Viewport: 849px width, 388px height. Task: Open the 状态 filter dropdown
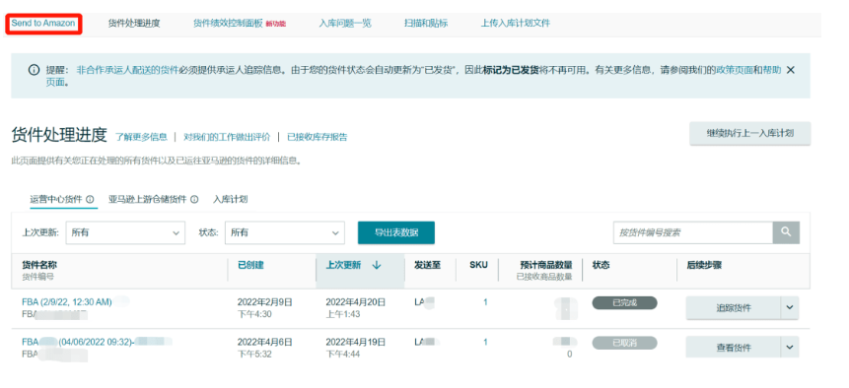[285, 233]
